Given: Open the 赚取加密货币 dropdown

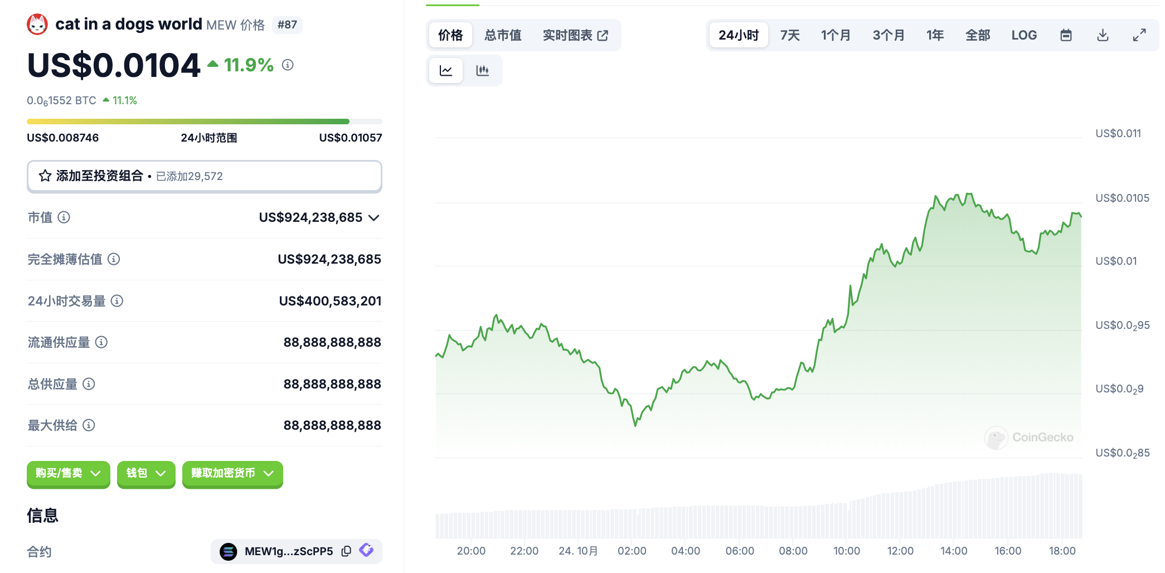Looking at the screenshot, I should pyautogui.click(x=232, y=474).
